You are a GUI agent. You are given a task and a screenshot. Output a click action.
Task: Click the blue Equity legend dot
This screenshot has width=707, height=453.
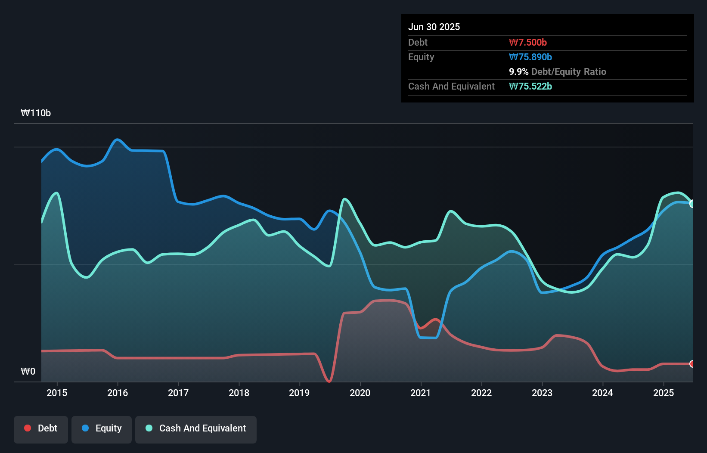click(85, 428)
